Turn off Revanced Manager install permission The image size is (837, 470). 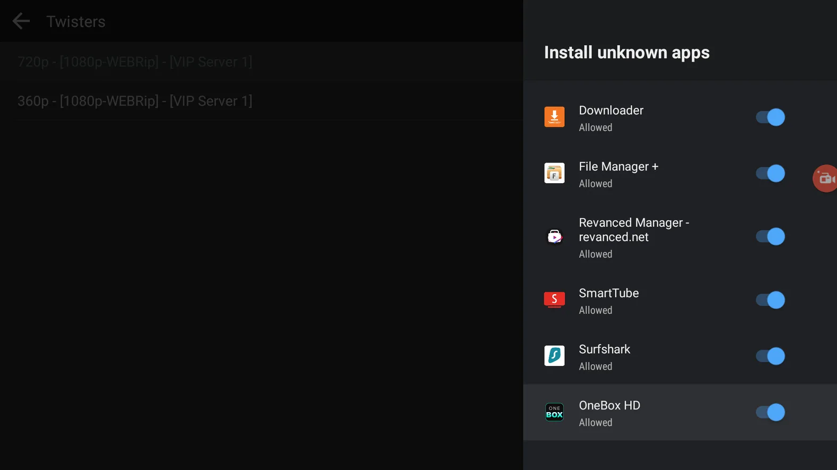(771, 236)
